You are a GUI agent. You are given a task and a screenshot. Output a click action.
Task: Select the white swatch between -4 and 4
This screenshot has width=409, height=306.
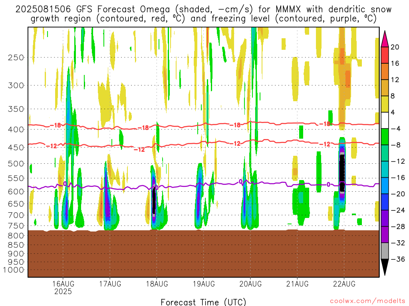pyautogui.click(x=385, y=120)
